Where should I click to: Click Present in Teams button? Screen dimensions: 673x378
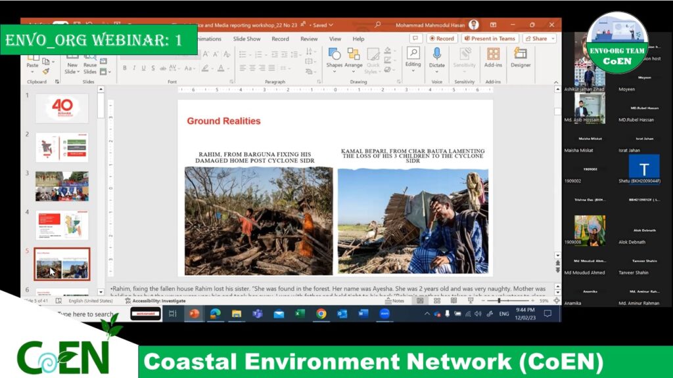point(490,39)
